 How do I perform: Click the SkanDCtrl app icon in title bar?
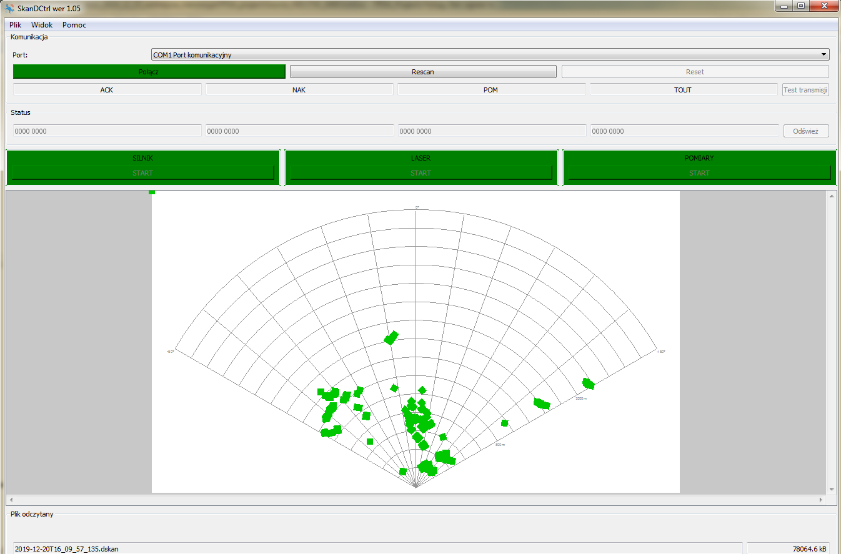[9, 8]
